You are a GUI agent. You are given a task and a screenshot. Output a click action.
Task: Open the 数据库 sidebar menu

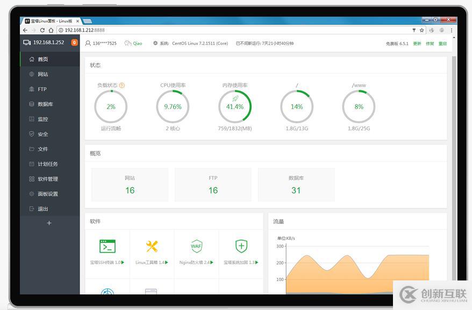pyautogui.click(x=50, y=104)
